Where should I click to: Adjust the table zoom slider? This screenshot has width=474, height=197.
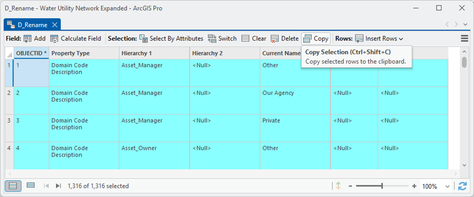pos(382,186)
